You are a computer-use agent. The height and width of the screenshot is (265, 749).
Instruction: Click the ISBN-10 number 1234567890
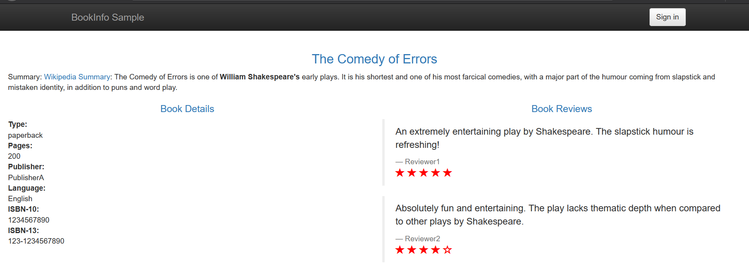(x=29, y=220)
